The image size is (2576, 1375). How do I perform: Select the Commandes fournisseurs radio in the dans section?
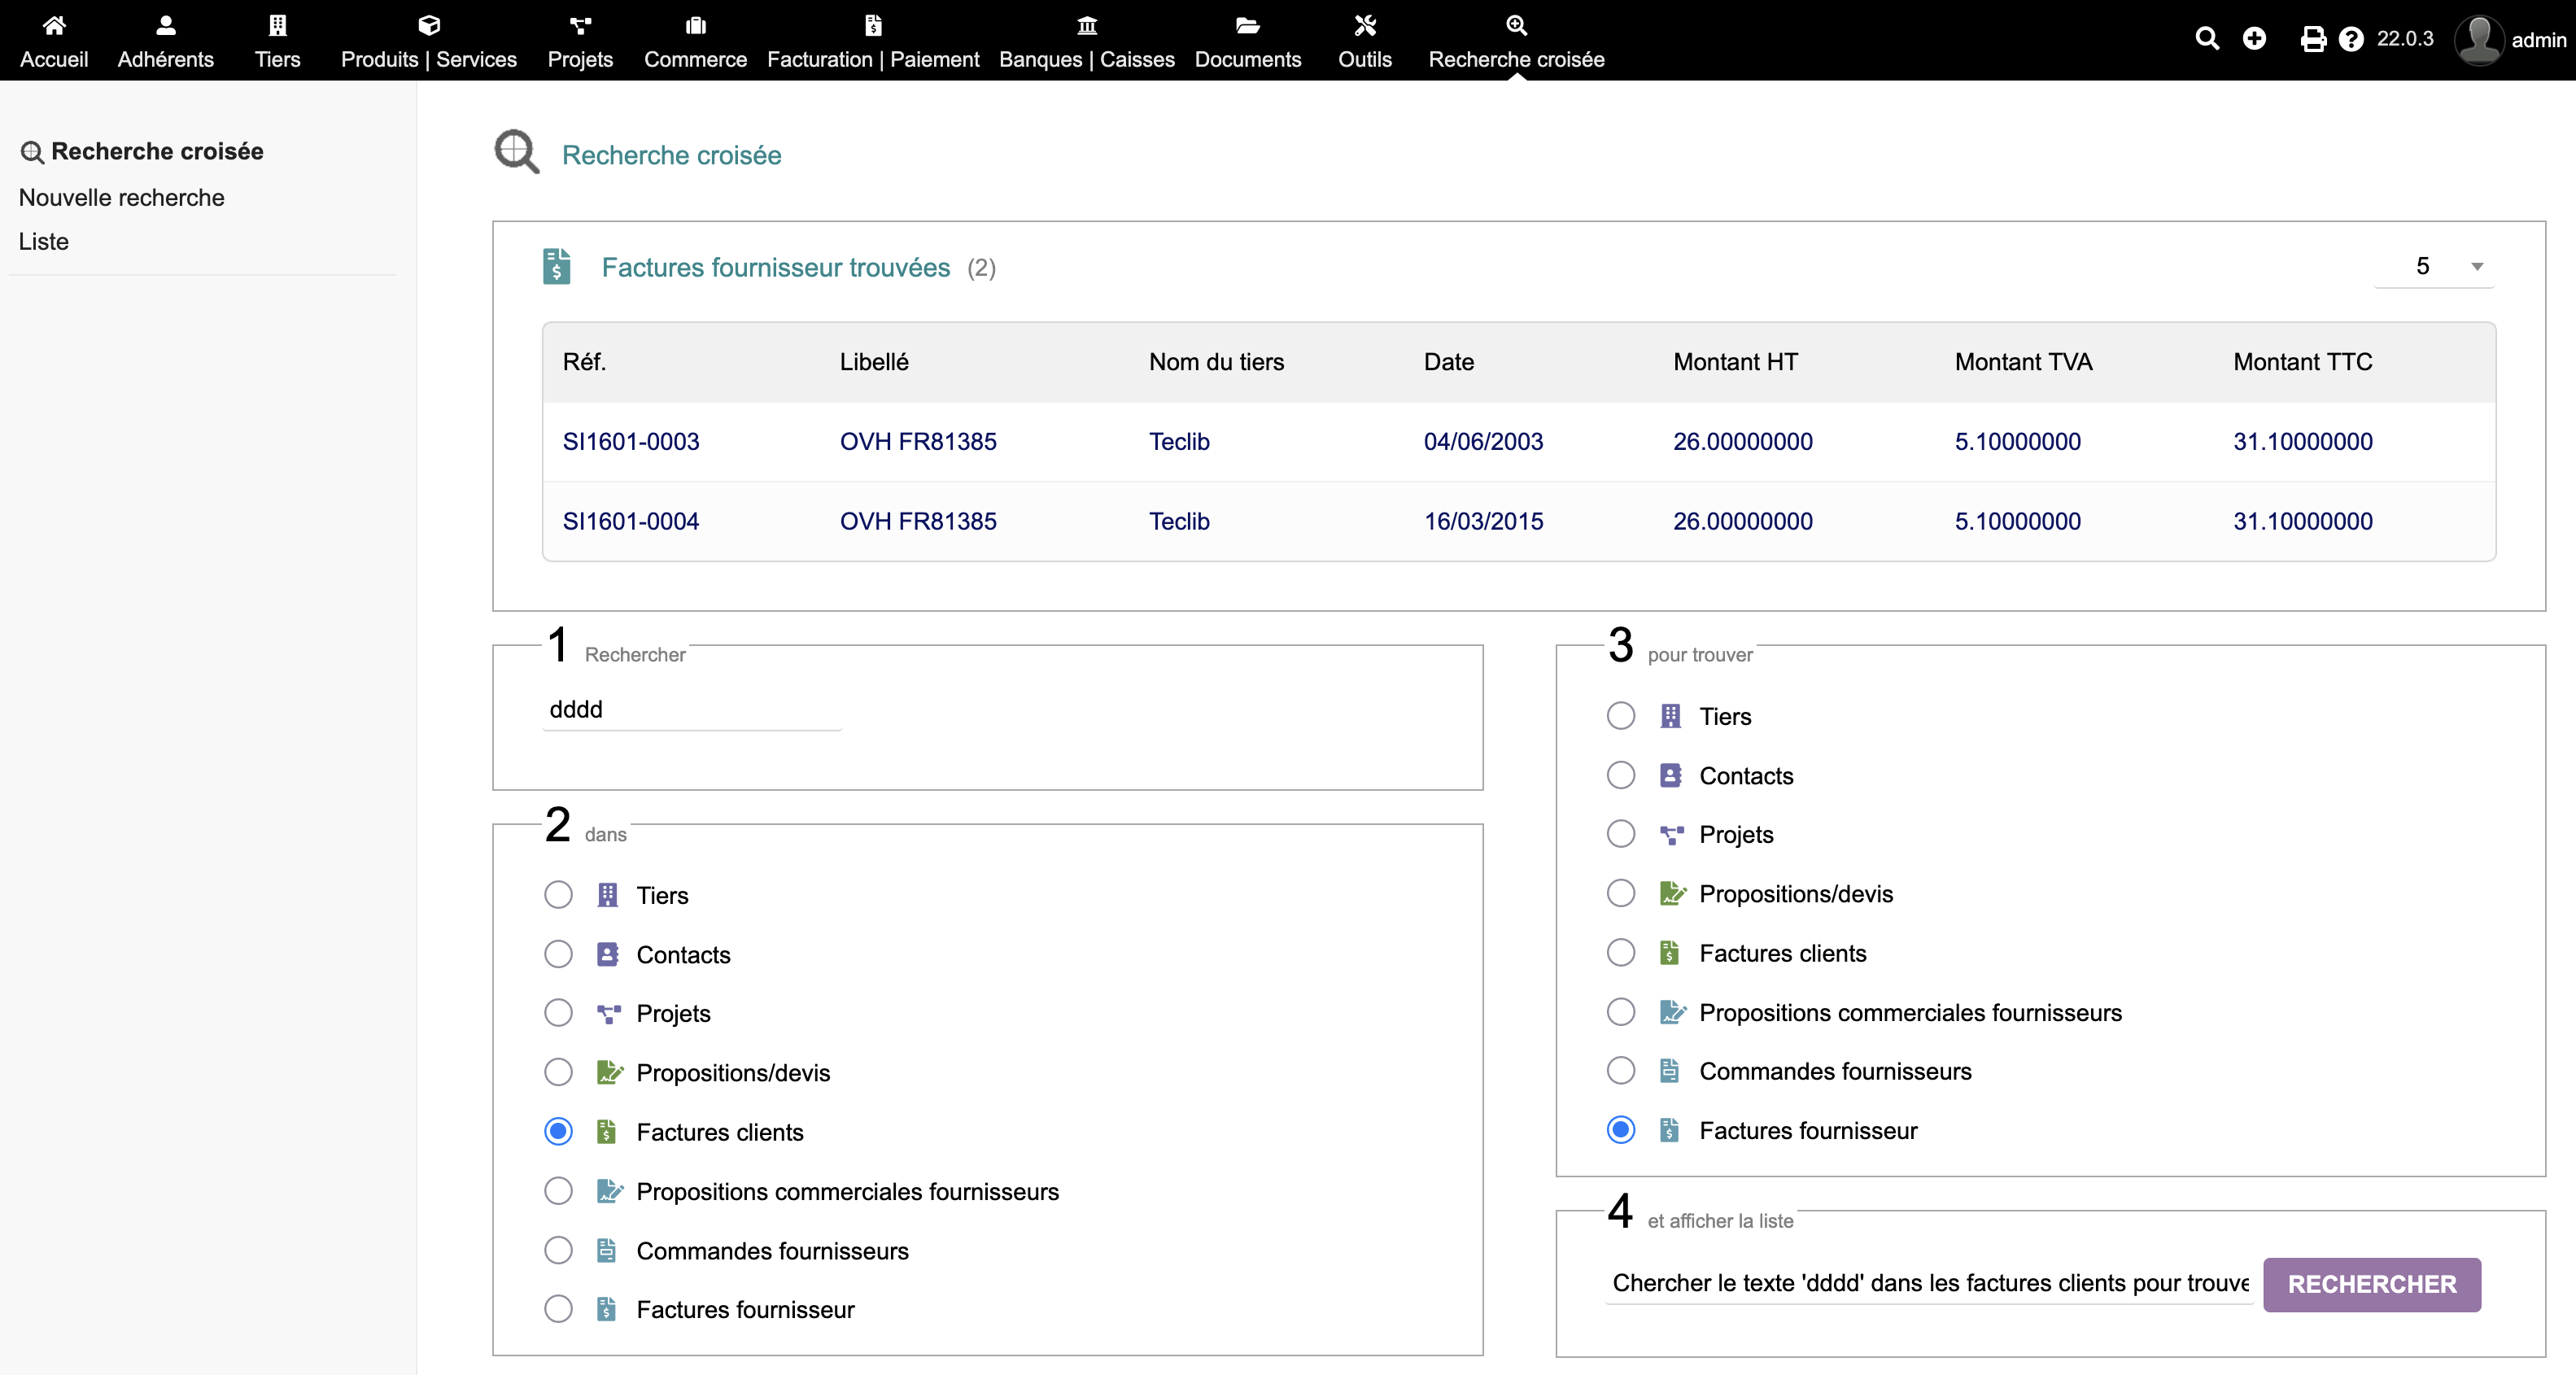coord(558,1250)
